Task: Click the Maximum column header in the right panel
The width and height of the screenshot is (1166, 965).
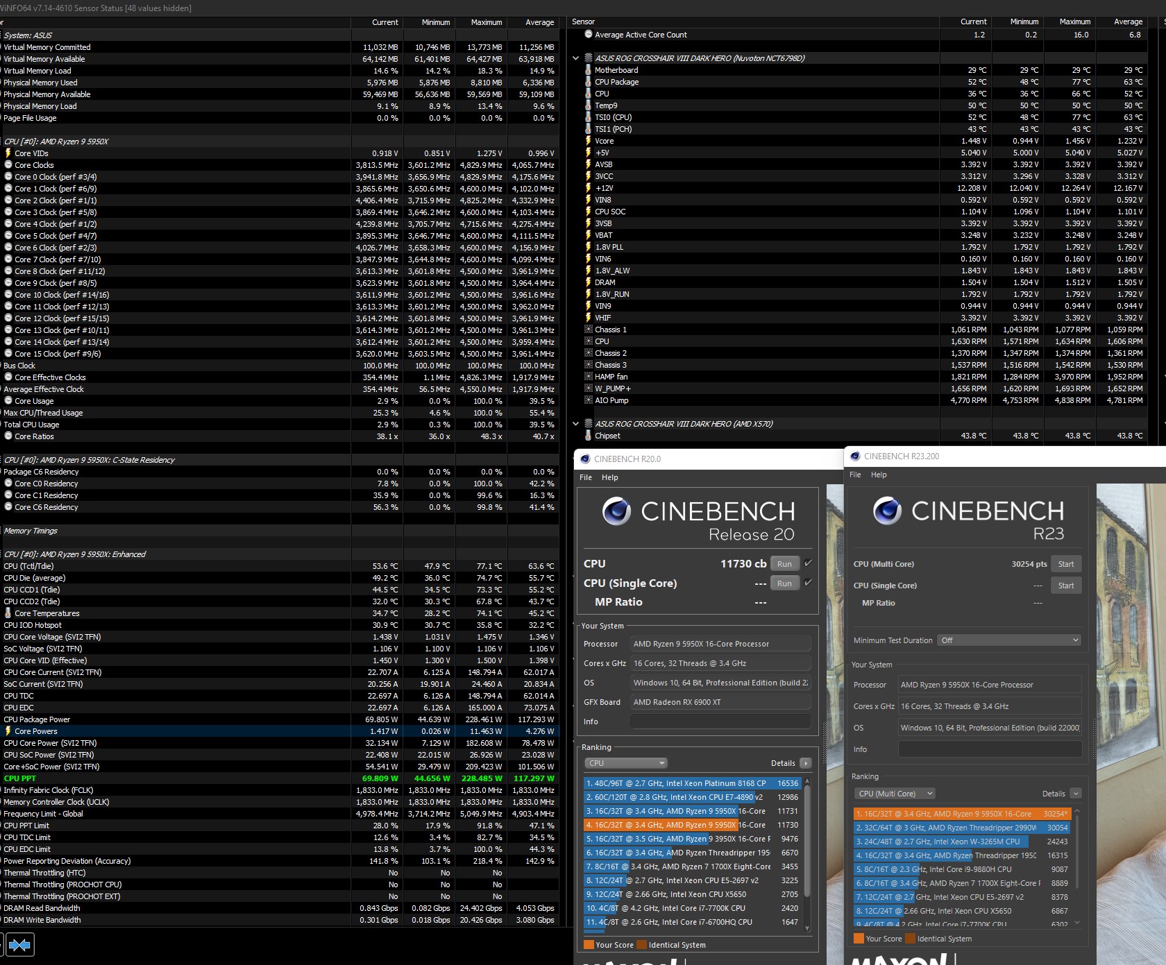Action: 1069,22
